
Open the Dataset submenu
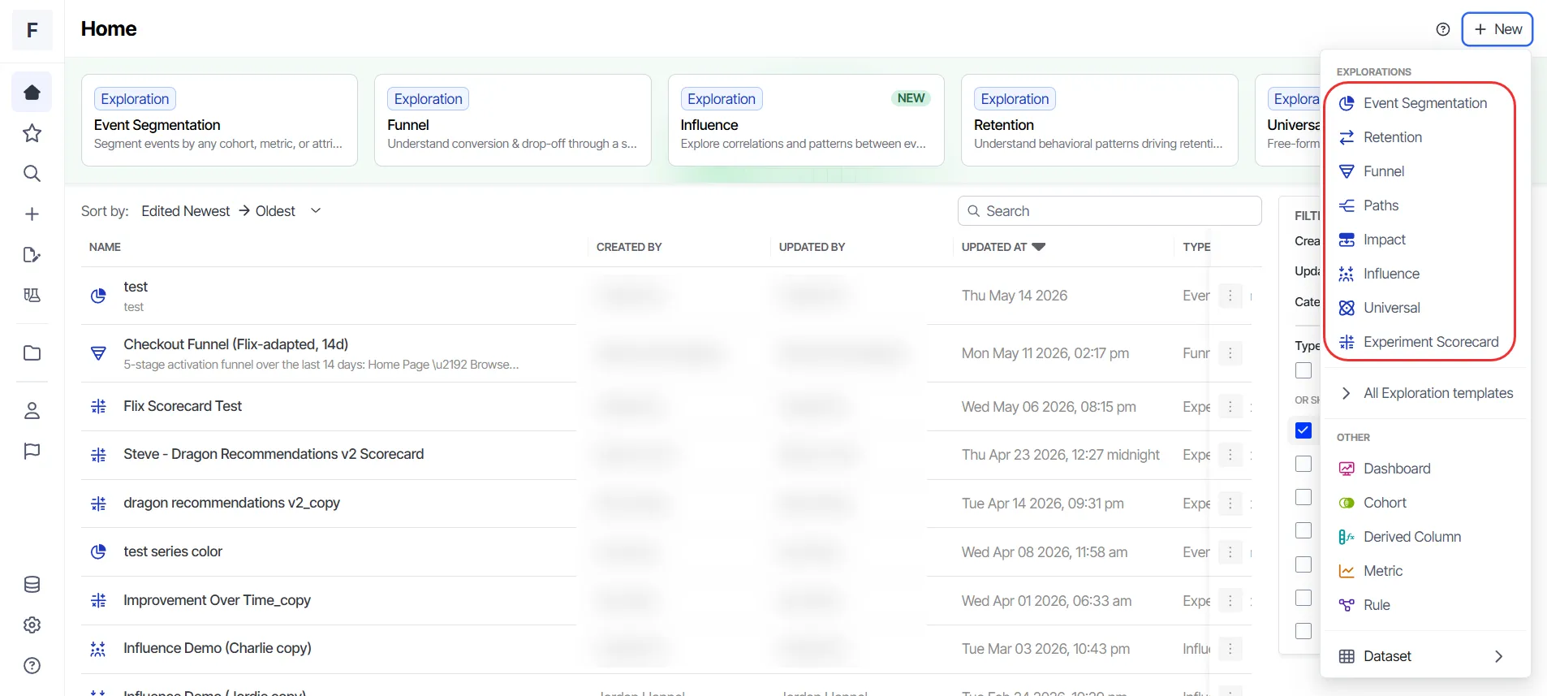pos(1426,656)
